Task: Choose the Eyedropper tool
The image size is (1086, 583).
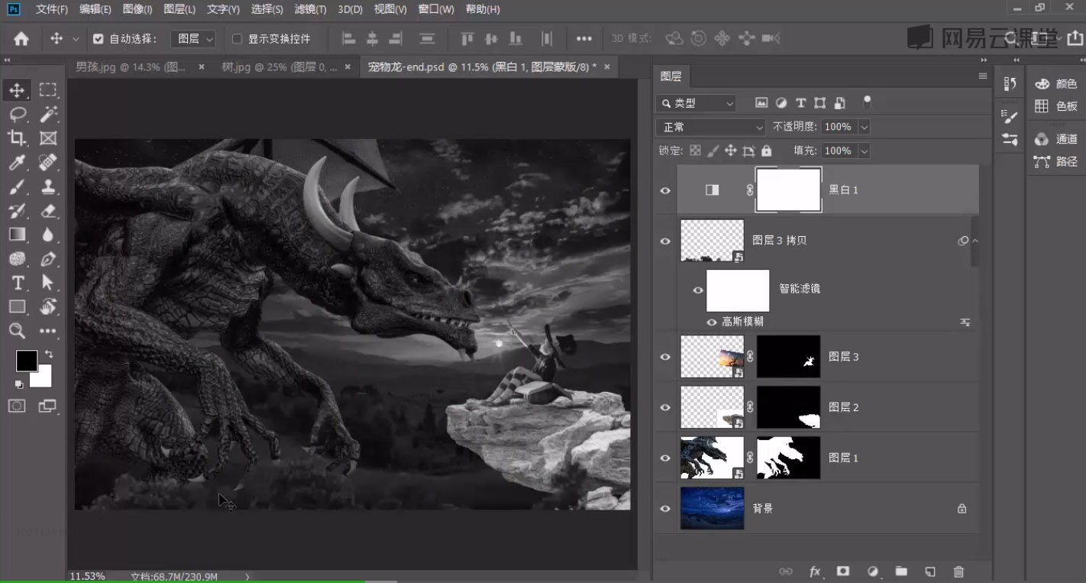Action: click(x=17, y=162)
